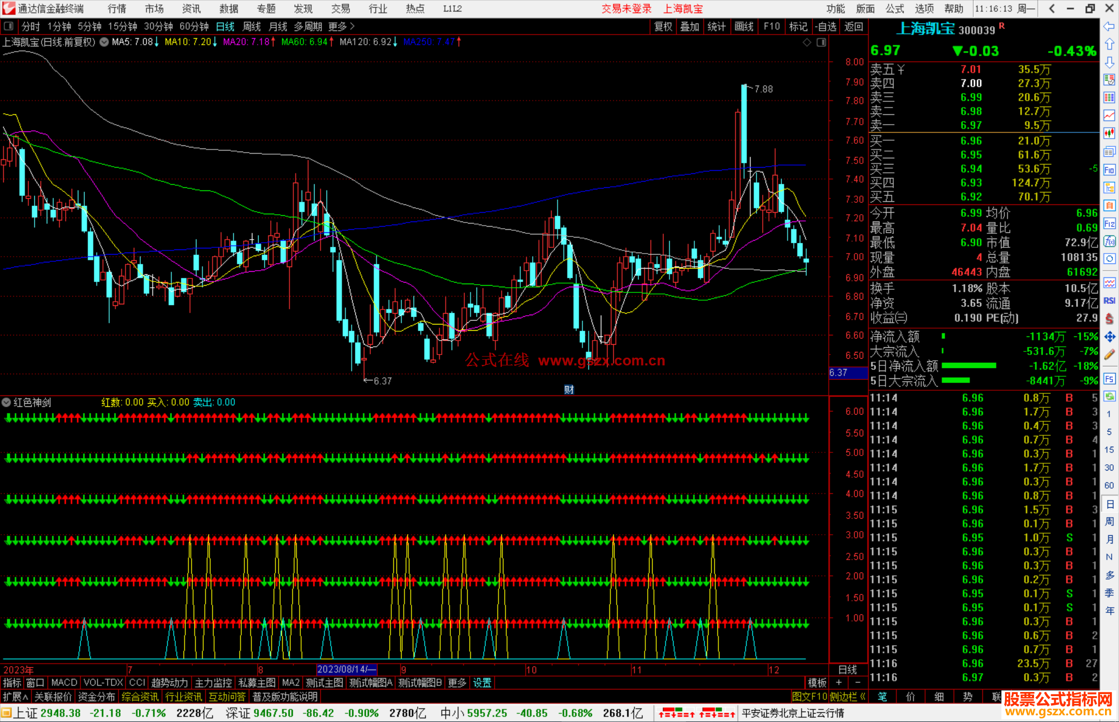Click the F10 info sidebar icon
This screenshot has height=722, width=1119.
[x=1109, y=170]
